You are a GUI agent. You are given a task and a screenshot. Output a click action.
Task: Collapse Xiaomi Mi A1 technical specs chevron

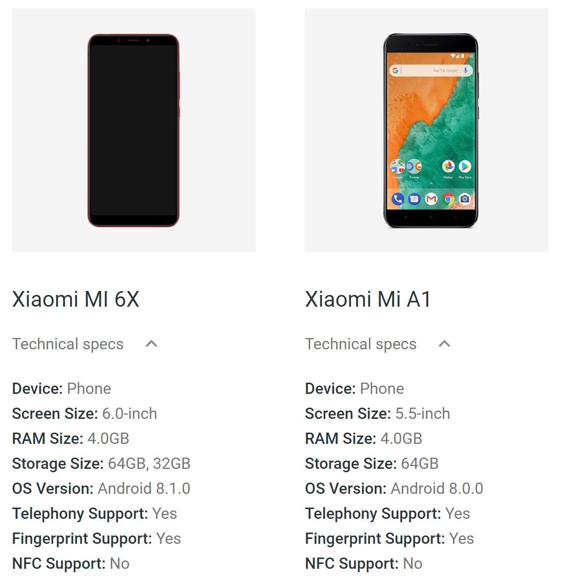(x=444, y=344)
